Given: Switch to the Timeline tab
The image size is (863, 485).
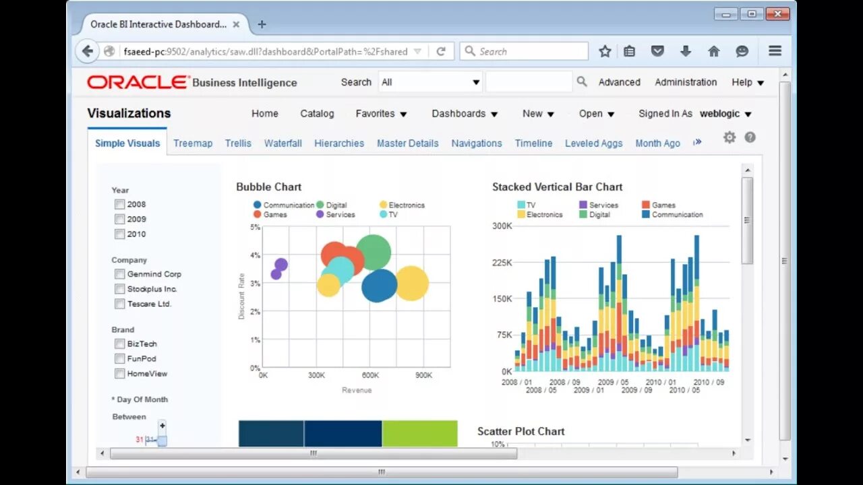Looking at the screenshot, I should (533, 143).
